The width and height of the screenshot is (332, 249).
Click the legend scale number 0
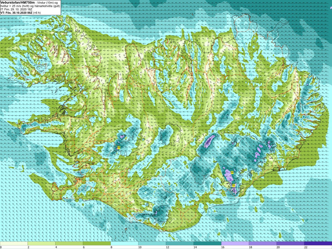(1, 247)
